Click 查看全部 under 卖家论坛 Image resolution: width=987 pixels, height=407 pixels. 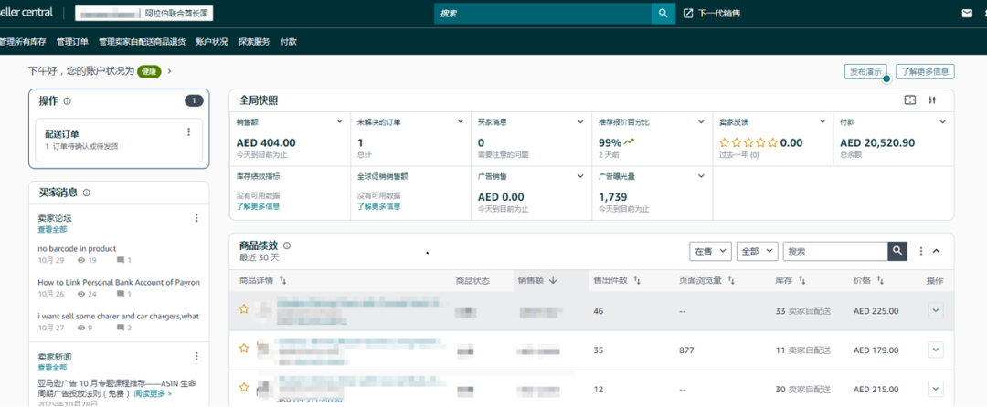coord(52,229)
